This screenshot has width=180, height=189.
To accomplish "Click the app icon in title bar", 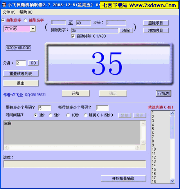I will (4, 5).
